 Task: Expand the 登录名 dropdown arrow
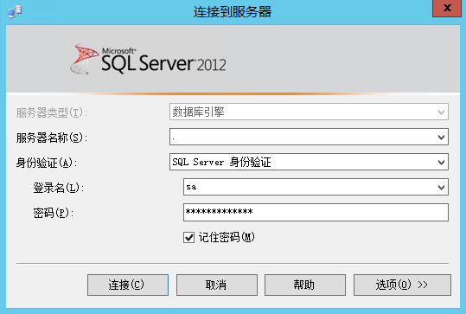coord(441,187)
